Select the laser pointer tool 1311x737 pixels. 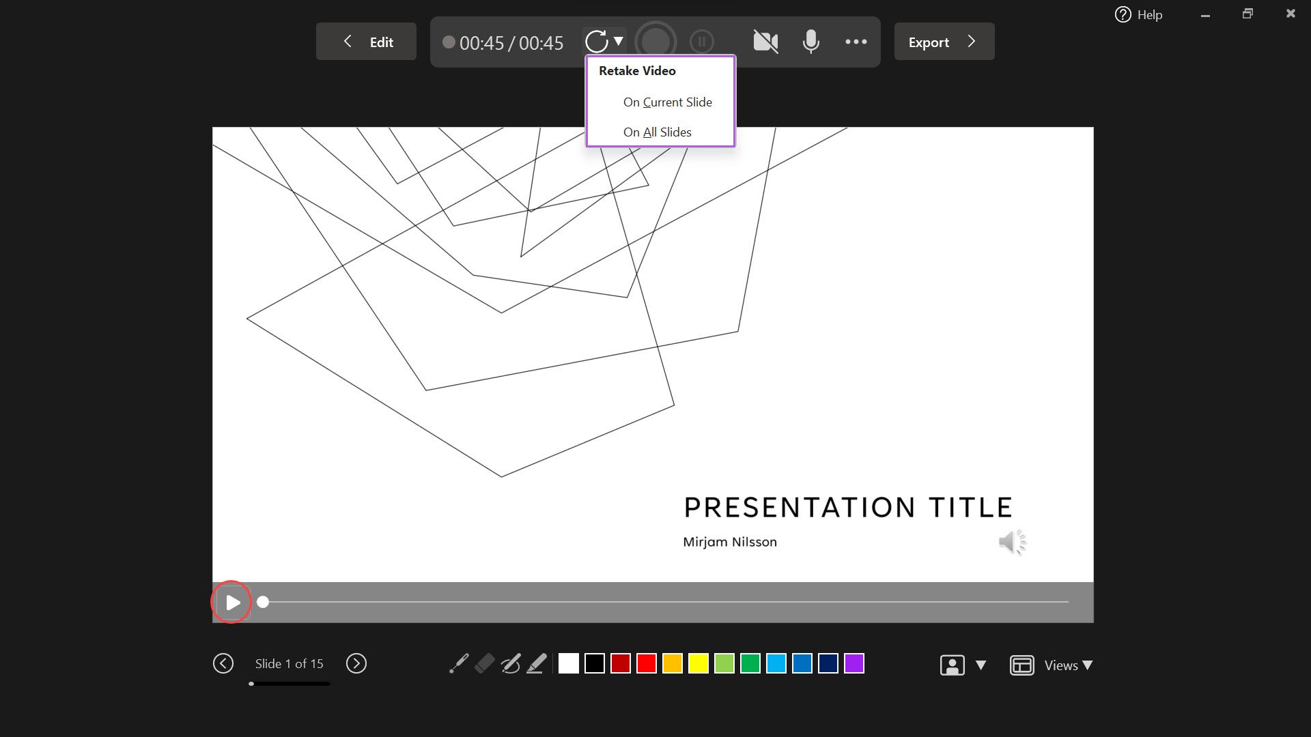pyautogui.click(x=459, y=663)
